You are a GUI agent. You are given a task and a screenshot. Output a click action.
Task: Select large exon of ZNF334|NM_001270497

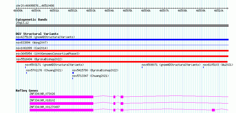click(62, 110)
